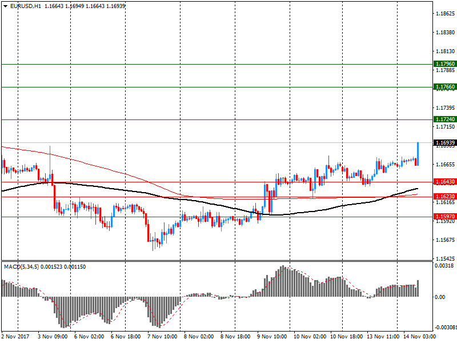This screenshot has width=457, height=343.
Task: Select the 1.17240 green resistance level label
Action: coord(445,119)
